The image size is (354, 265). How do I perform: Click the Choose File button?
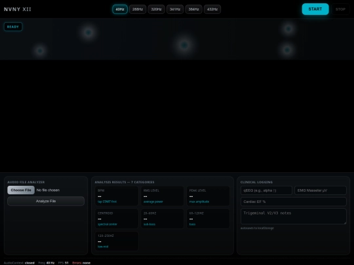point(21,190)
